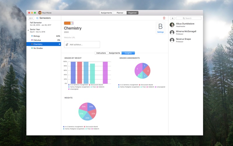Click the Semesters folder icon
The image size is (233, 146).
pos(37,18)
